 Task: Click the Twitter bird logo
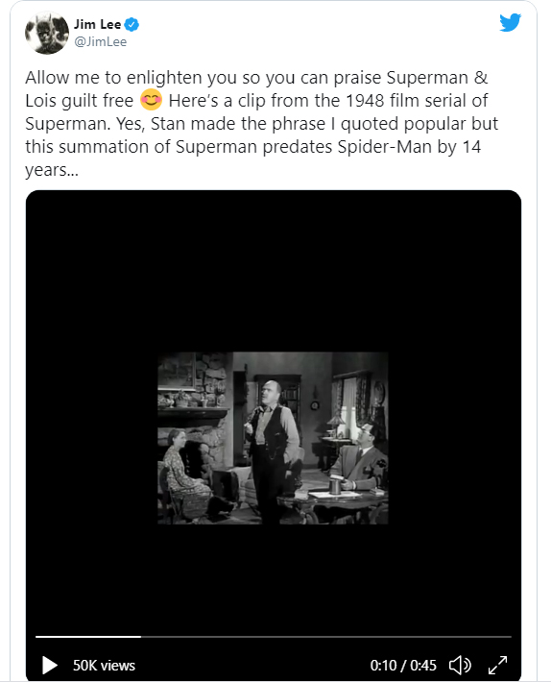click(510, 23)
